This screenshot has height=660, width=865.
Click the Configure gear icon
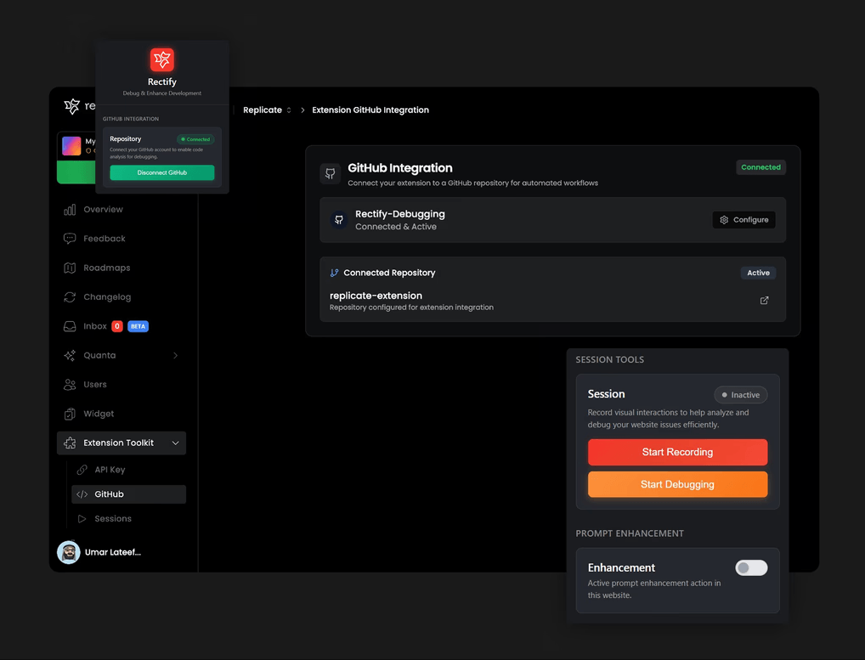click(x=724, y=219)
